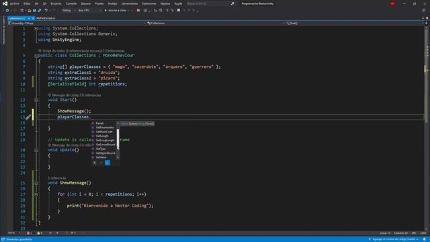Open the Herramientas menu
Image resolution: width=430 pixels, height=242 pixels.
(130, 3)
